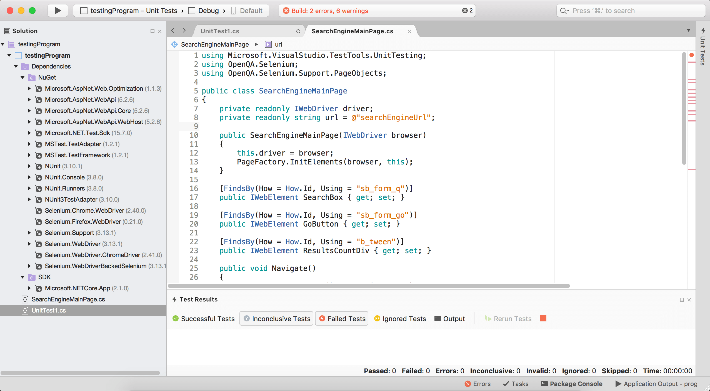Click the editor's horizontal scrollbar
This screenshot has height=391, width=710.
pyautogui.click(x=369, y=286)
